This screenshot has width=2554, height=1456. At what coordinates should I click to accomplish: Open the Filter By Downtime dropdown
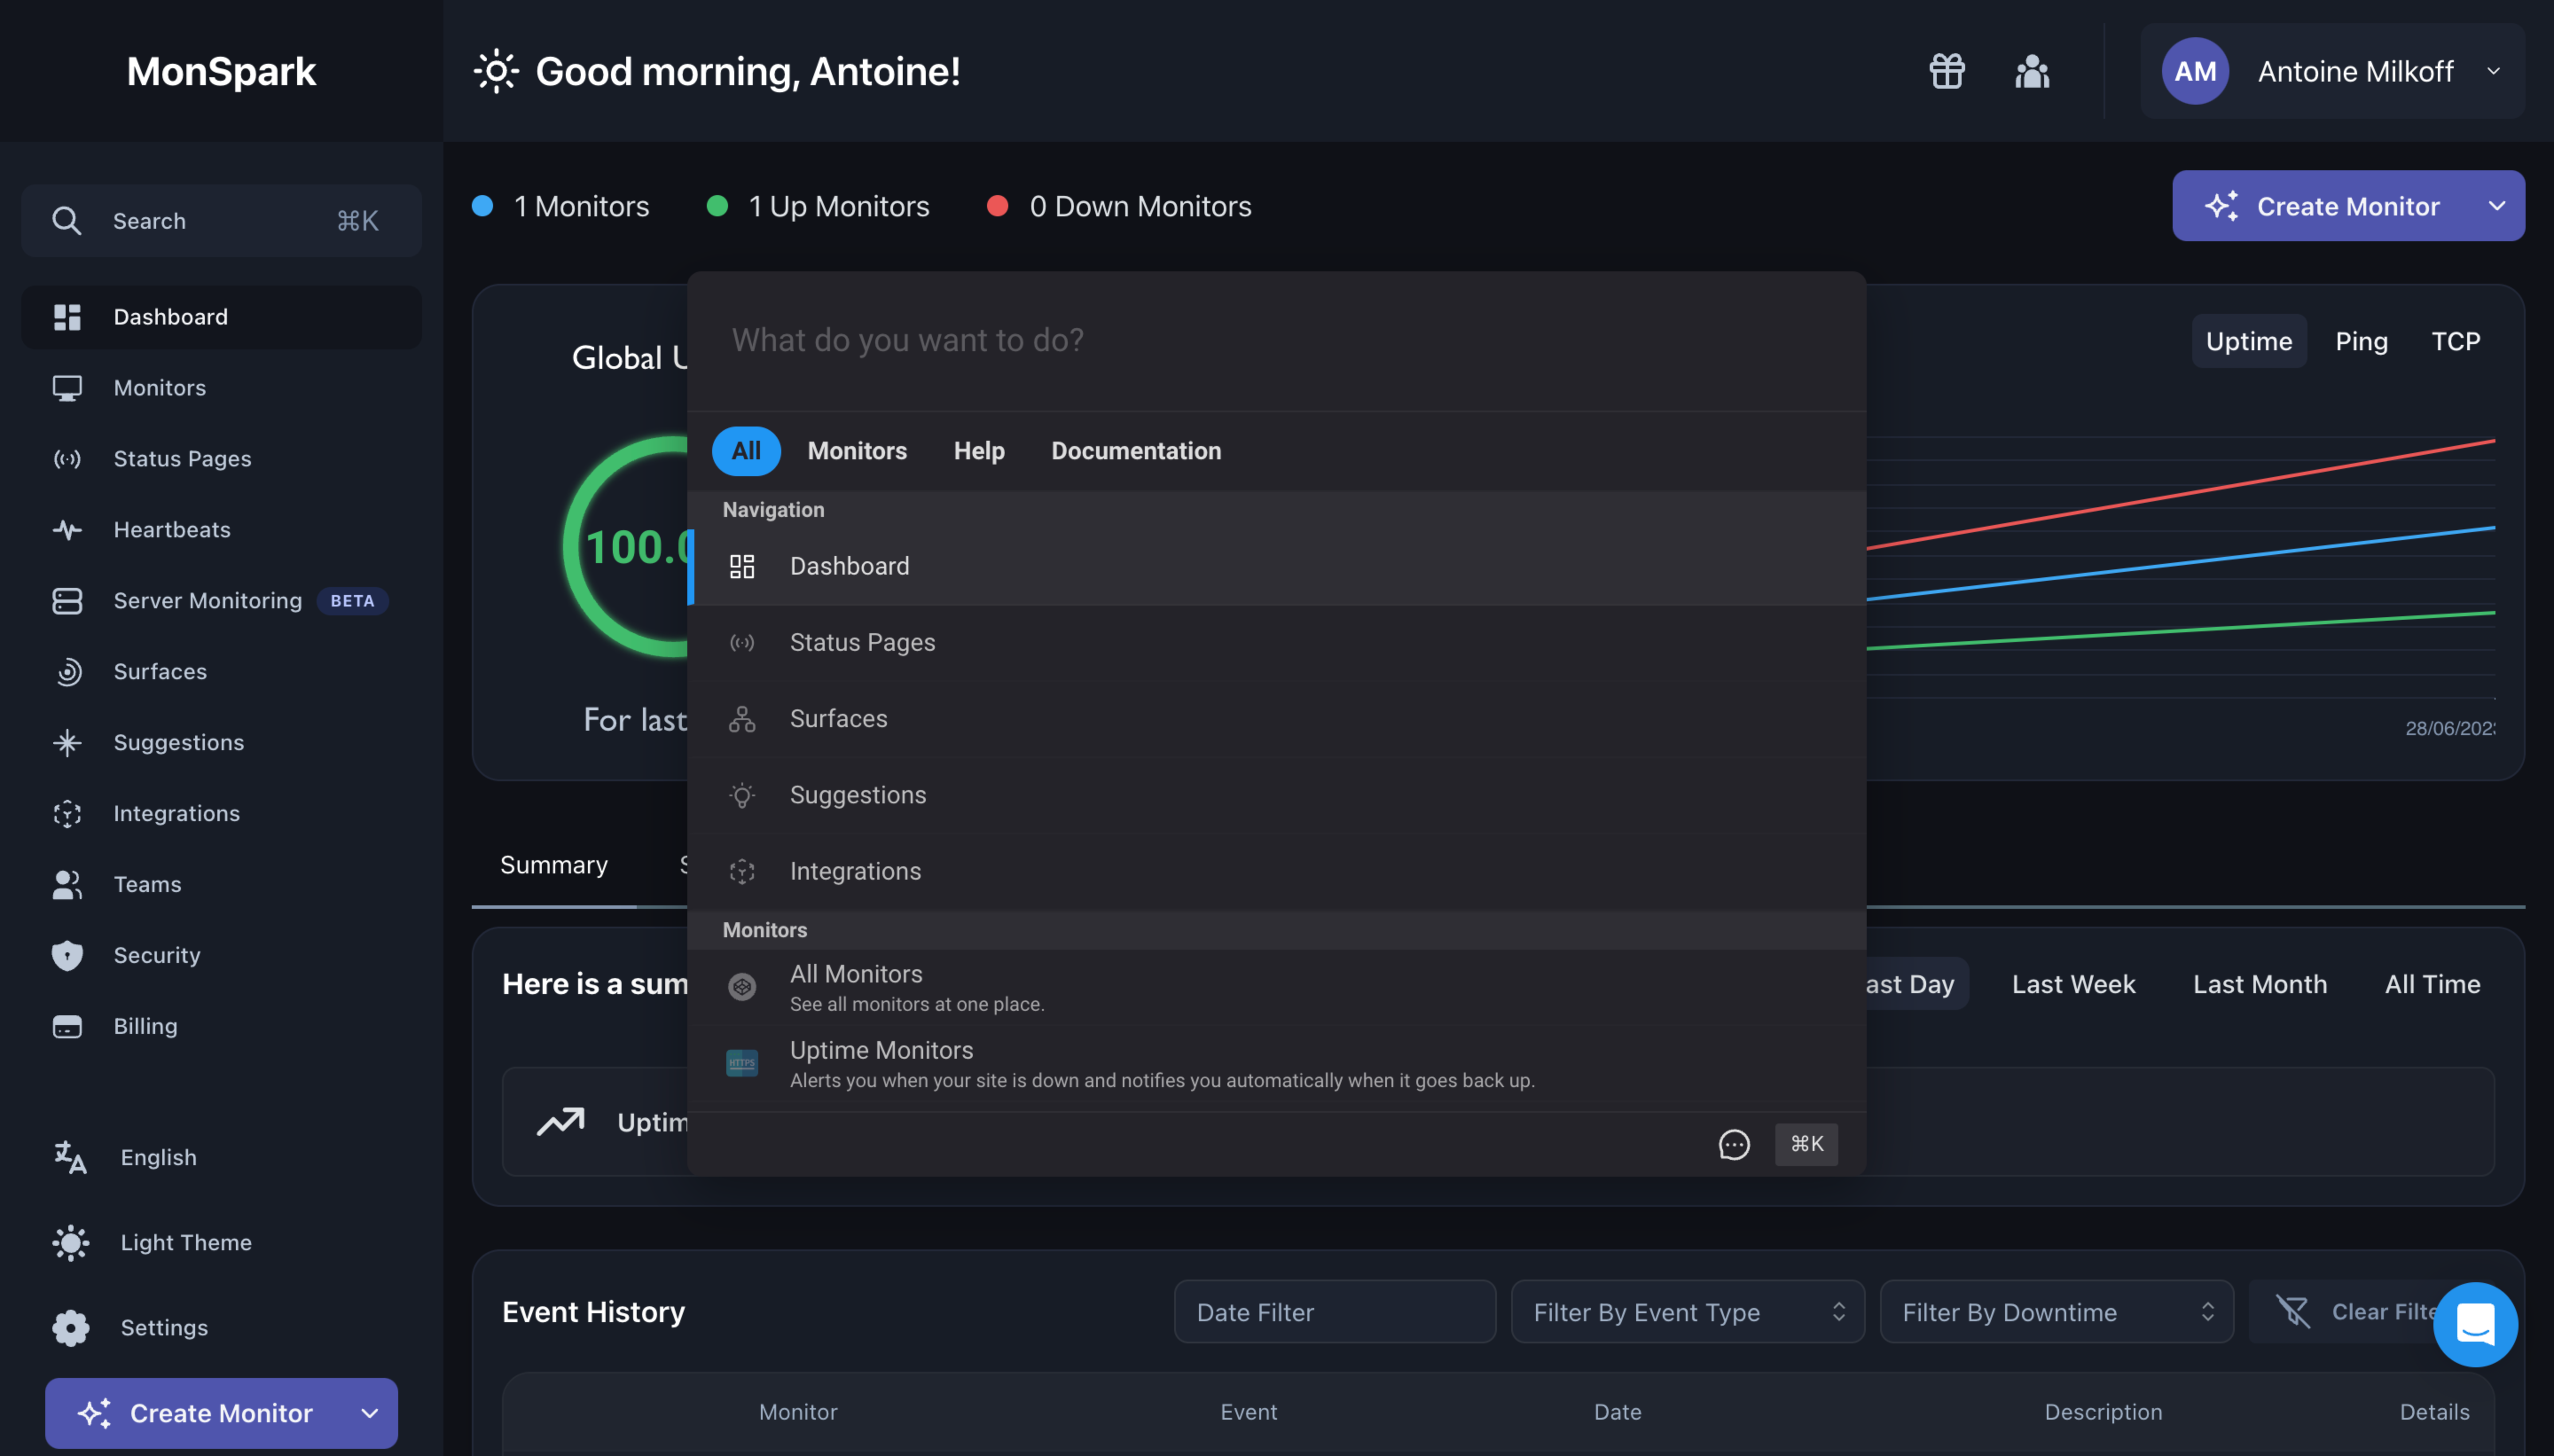point(2056,1312)
